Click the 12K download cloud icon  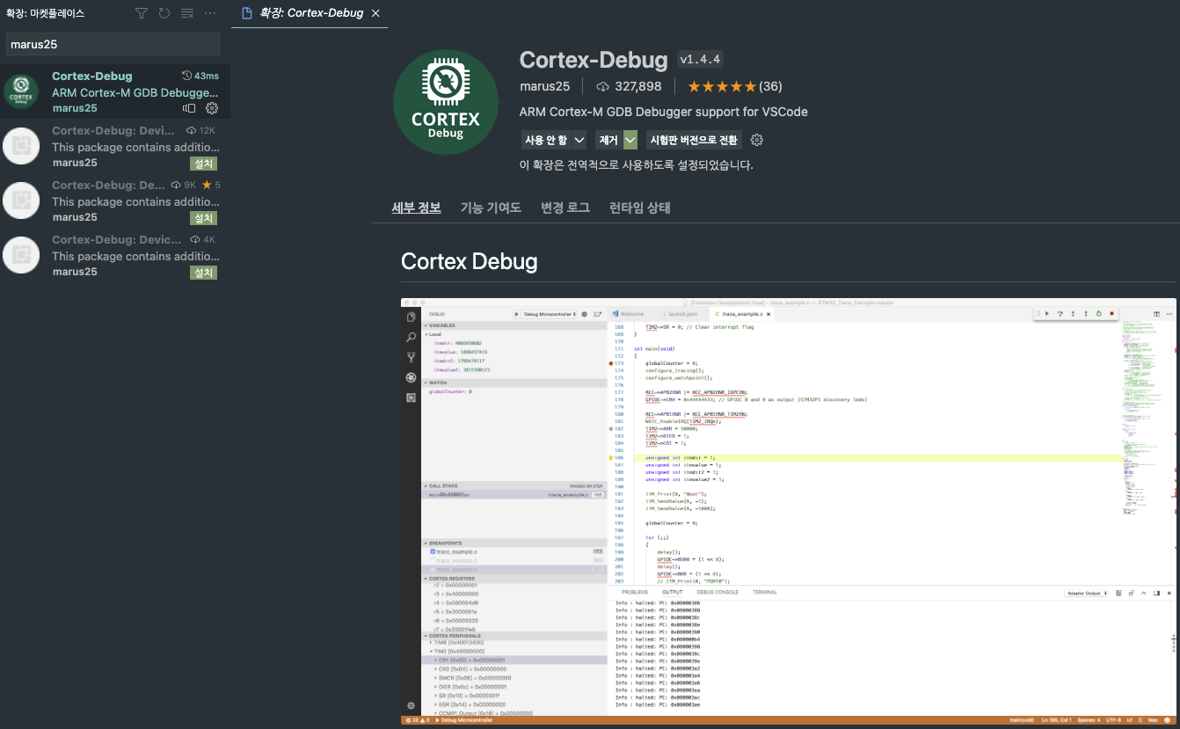tap(192, 130)
